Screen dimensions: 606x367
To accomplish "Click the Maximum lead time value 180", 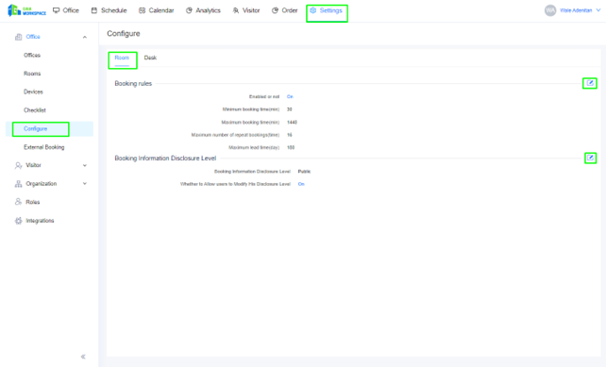I will [291, 147].
